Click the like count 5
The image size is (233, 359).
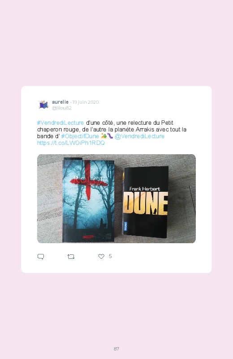110,256
